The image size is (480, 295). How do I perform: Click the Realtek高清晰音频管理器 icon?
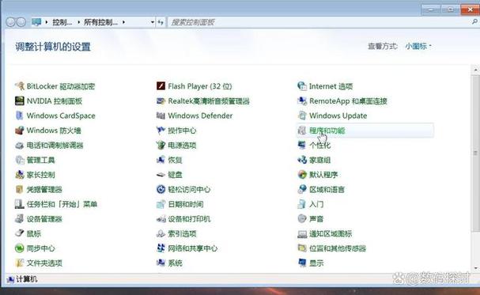(161, 101)
